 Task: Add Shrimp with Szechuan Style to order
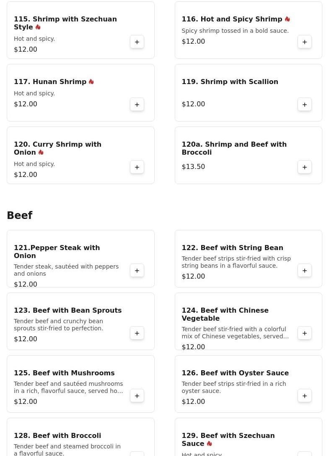pos(137,42)
